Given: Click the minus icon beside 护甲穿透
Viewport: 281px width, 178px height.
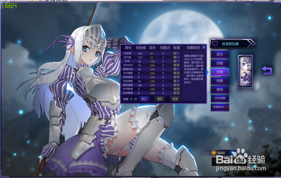Looking at the screenshot, I should [178, 89].
